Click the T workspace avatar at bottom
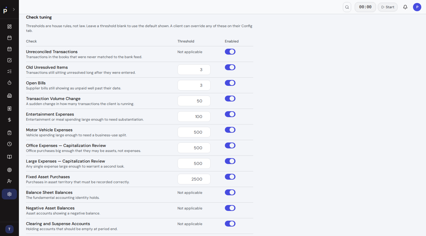The image size is (426, 236). pos(9,229)
